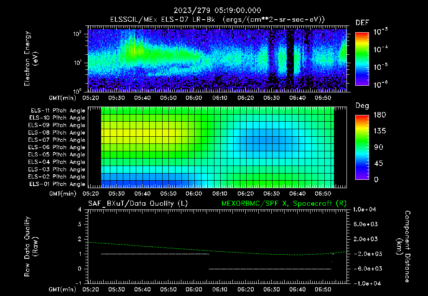This screenshot has height=296, width=428.
Task: Click the 135 value on the Deg scale
Action: pos(380,131)
